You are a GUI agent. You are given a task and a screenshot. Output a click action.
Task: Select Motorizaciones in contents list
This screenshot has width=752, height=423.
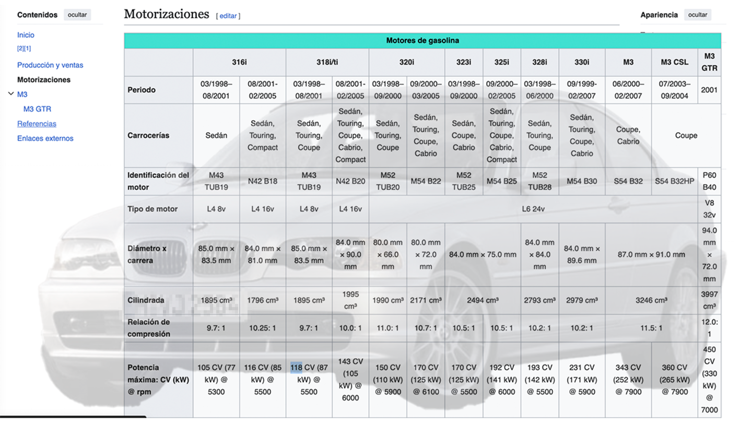coord(44,80)
